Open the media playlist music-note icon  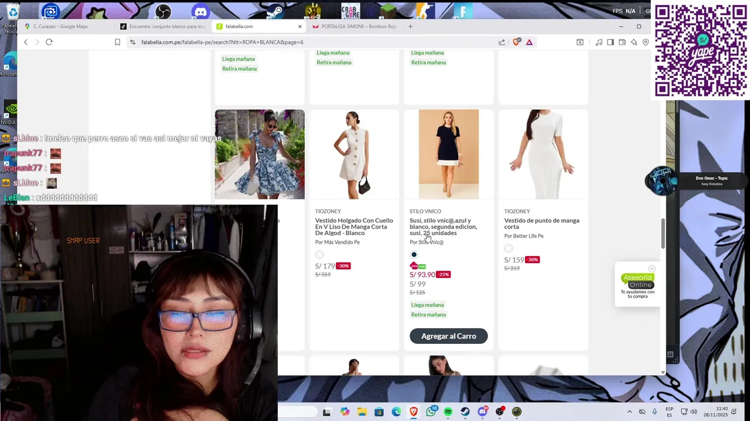[x=599, y=42]
